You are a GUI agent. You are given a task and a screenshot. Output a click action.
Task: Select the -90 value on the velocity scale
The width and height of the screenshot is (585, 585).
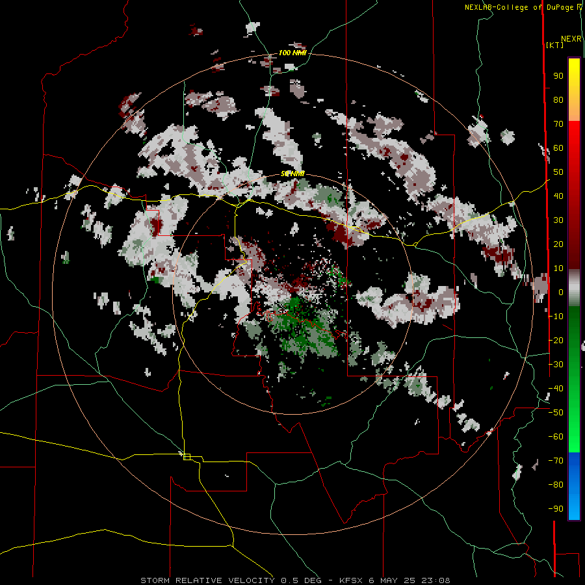pyautogui.click(x=556, y=509)
